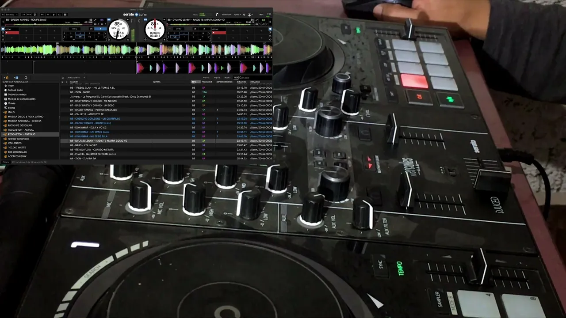Select the cue points tab on deck 2
Screen dimensions: 566x318
coord(270,29)
